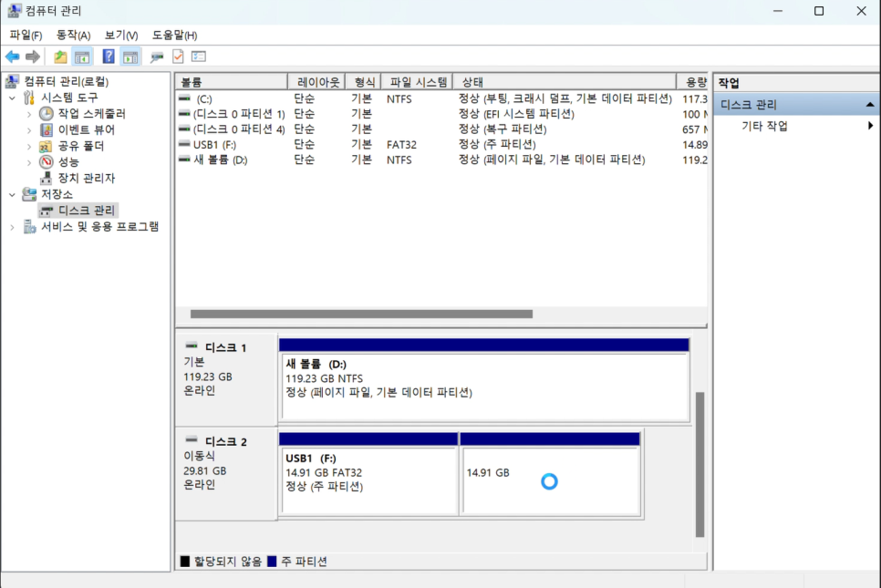
Task: Select 성능 in the tree
Action: click(68, 162)
